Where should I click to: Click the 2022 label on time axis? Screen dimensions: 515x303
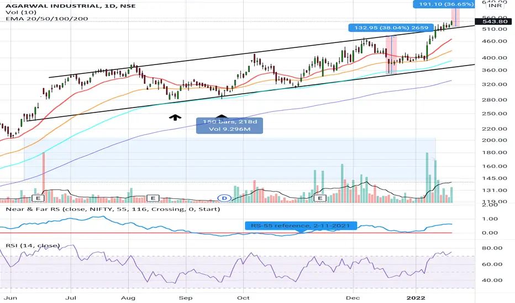tap(416, 297)
